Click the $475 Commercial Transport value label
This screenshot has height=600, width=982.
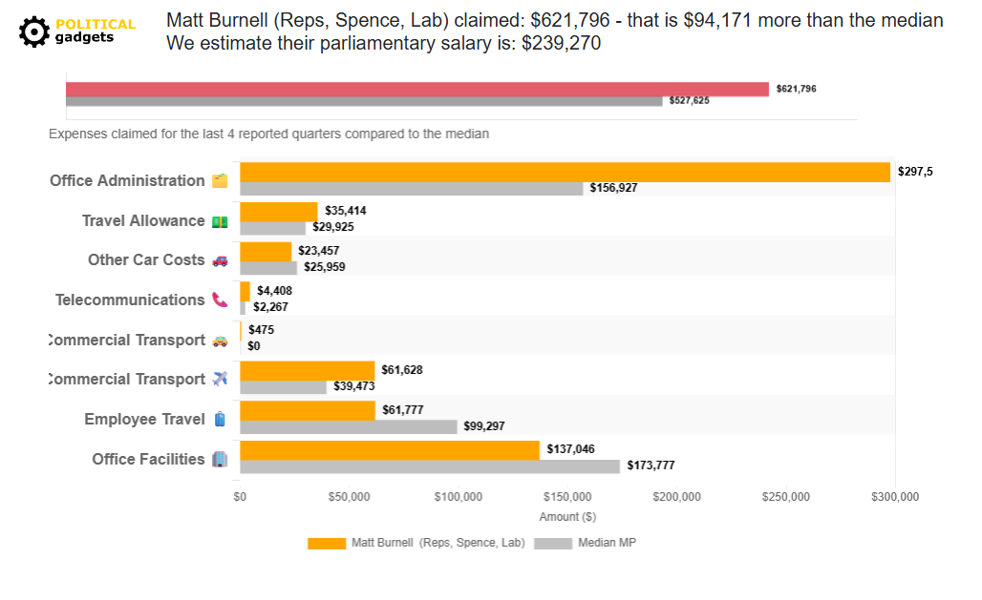tap(261, 330)
